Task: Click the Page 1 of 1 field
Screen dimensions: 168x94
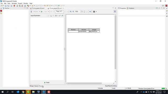Action: [59, 11]
